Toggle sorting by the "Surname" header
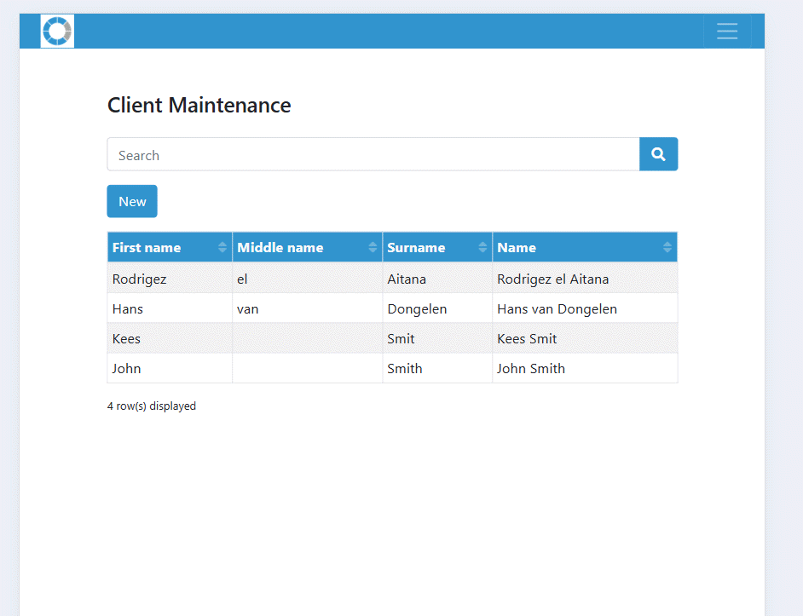 (417, 247)
